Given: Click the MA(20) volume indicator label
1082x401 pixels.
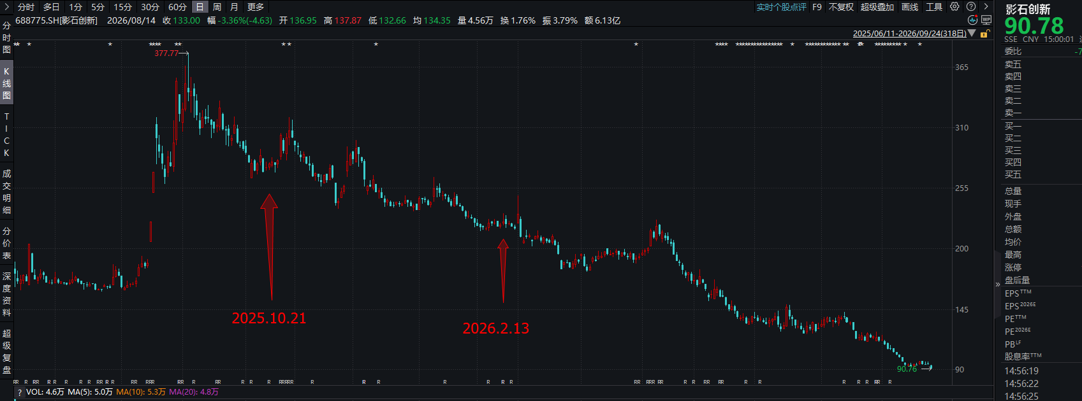Looking at the screenshot, I should (194, 392).
